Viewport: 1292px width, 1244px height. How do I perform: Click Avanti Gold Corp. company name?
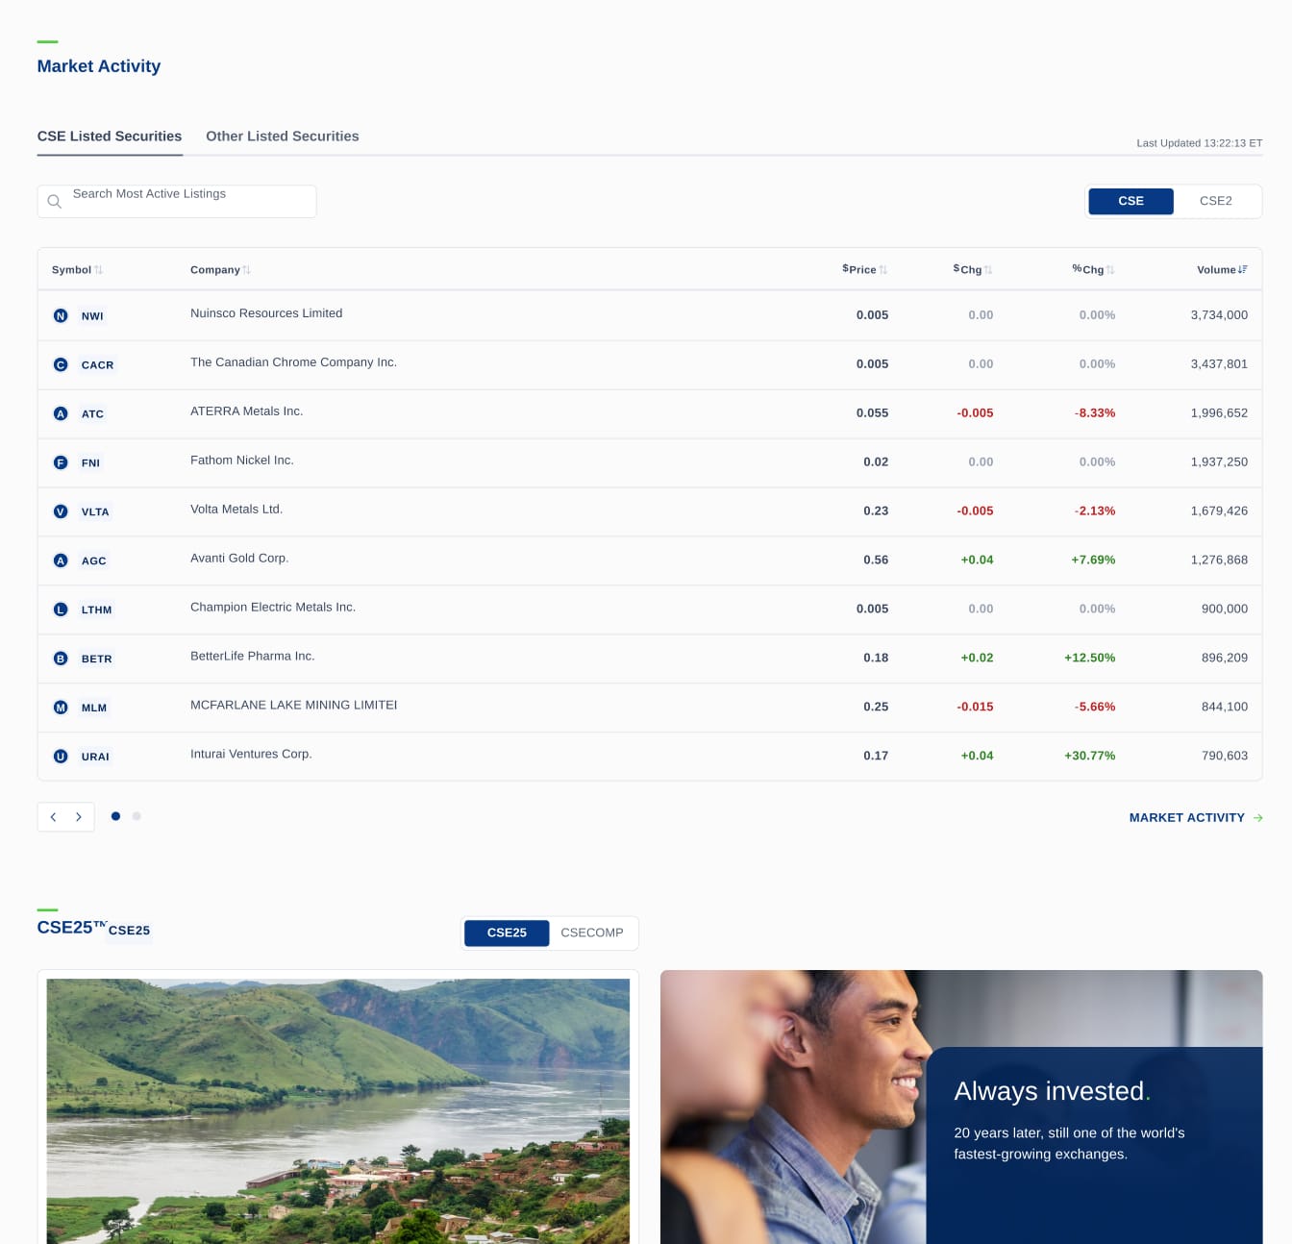tap(239, 559)
